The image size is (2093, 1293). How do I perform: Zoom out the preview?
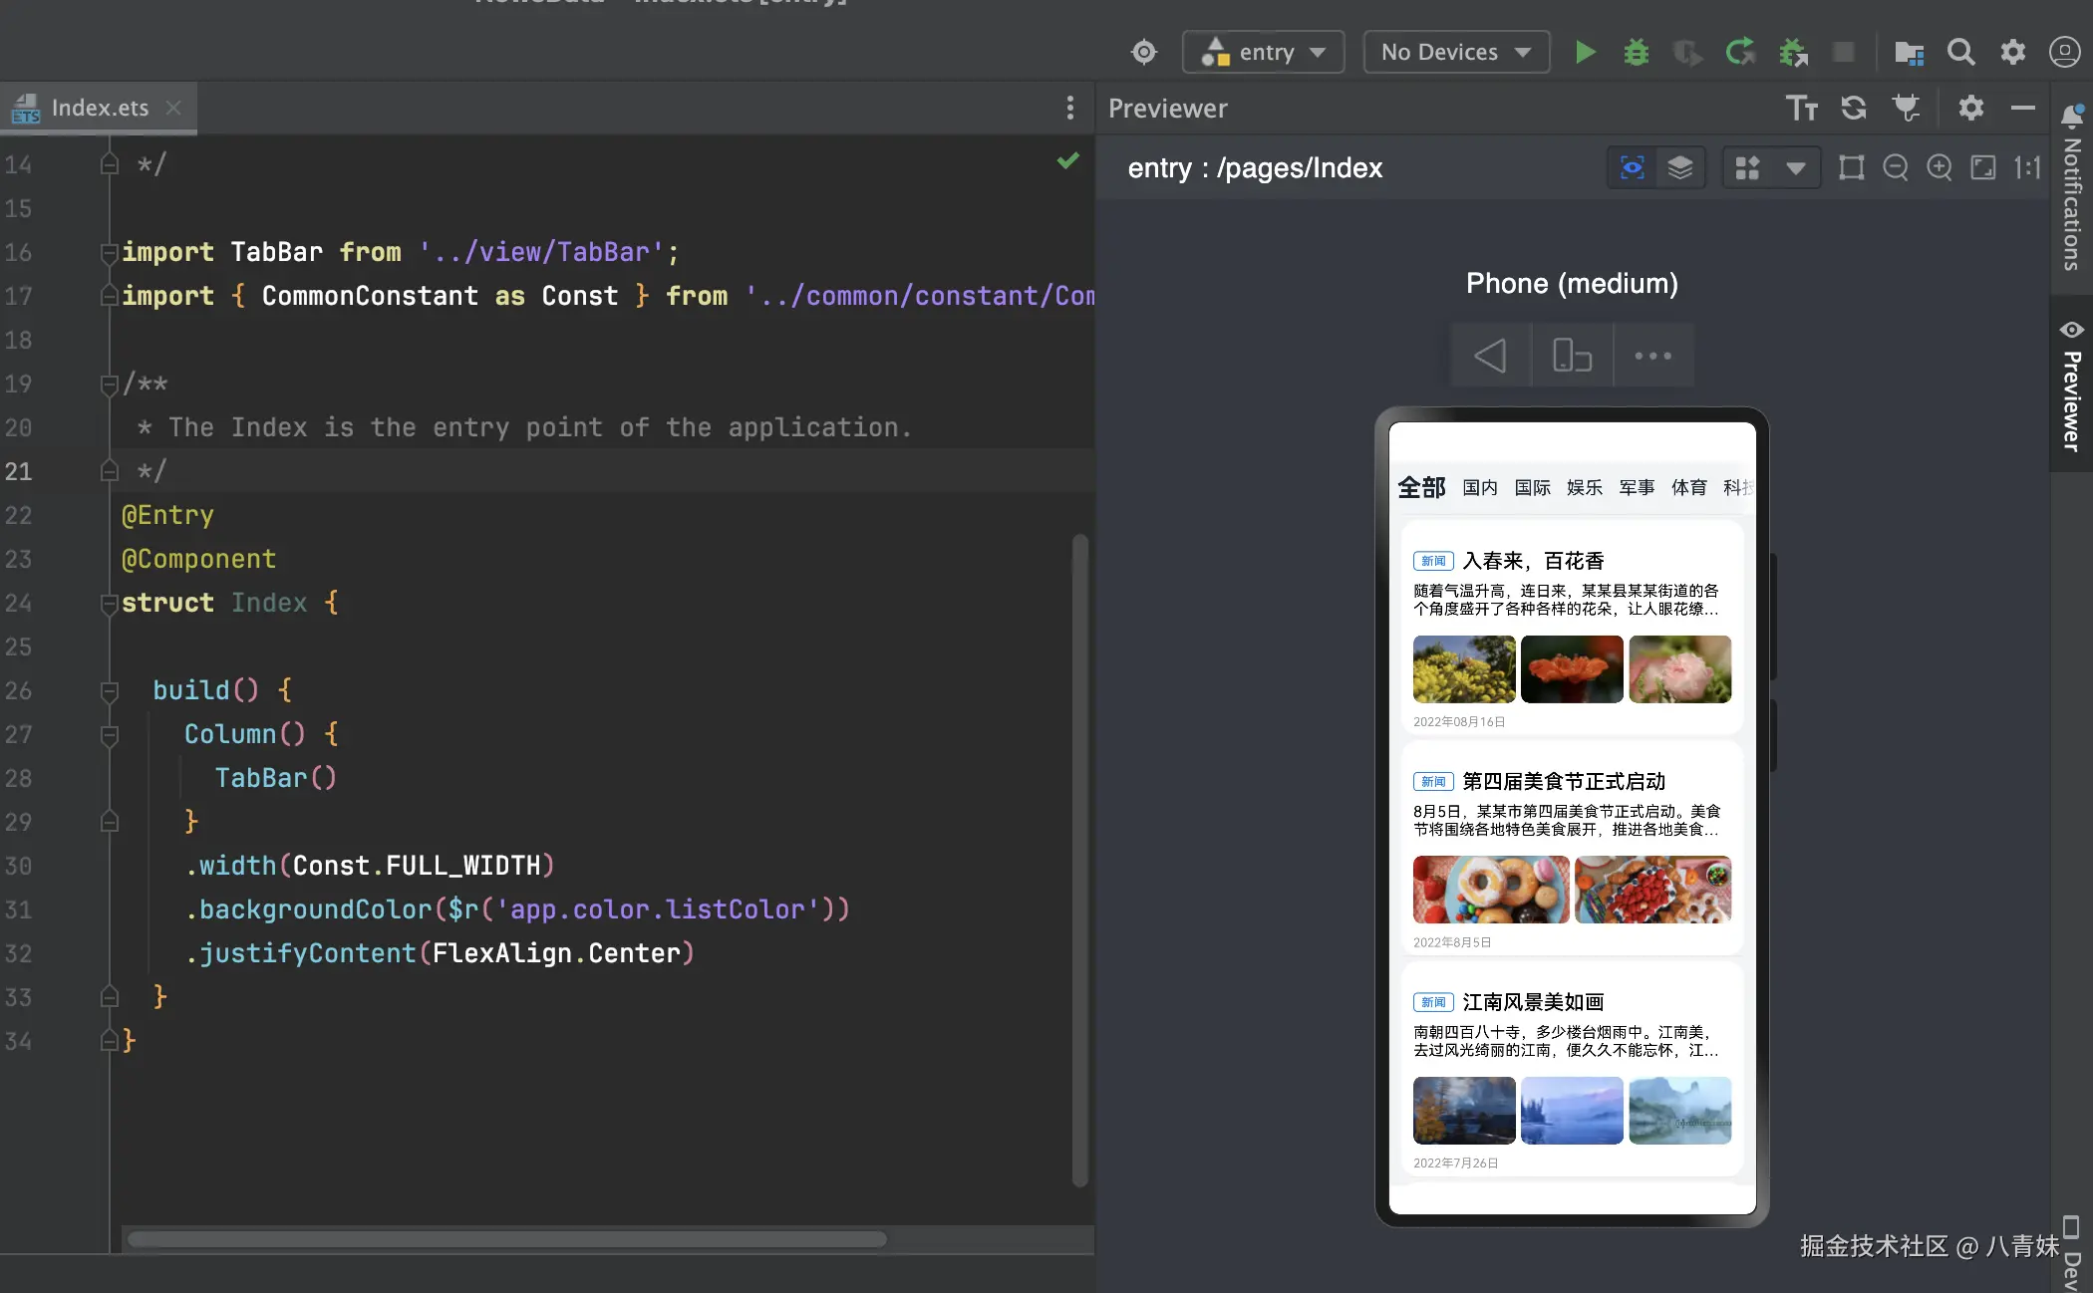coord(1895,167)
